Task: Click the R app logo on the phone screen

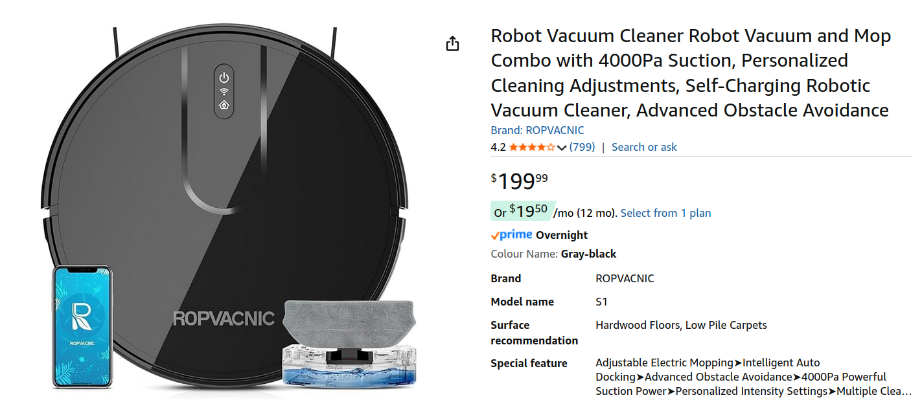Action: coord(82,313)
